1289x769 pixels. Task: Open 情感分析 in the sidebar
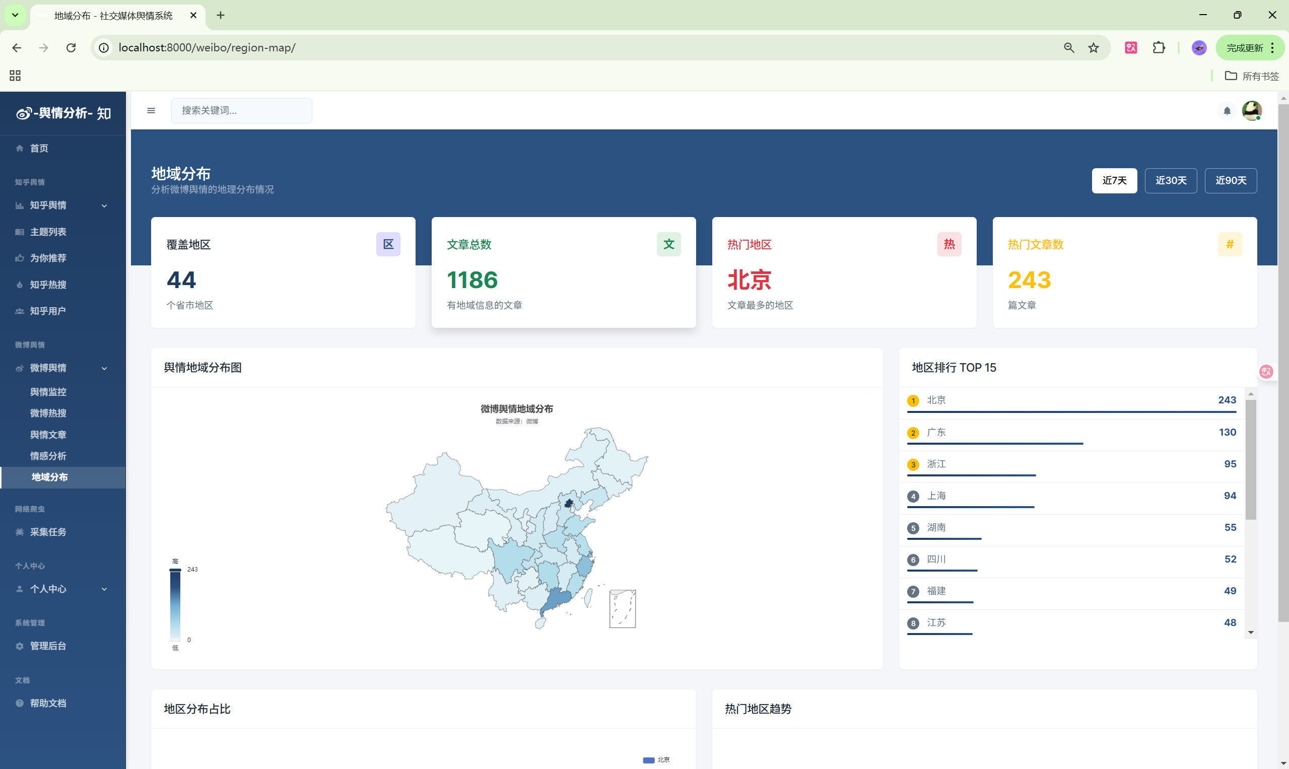[48, 456]
